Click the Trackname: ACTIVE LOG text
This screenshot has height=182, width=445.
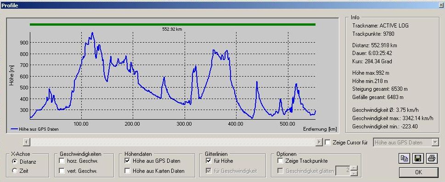point(381,26)
